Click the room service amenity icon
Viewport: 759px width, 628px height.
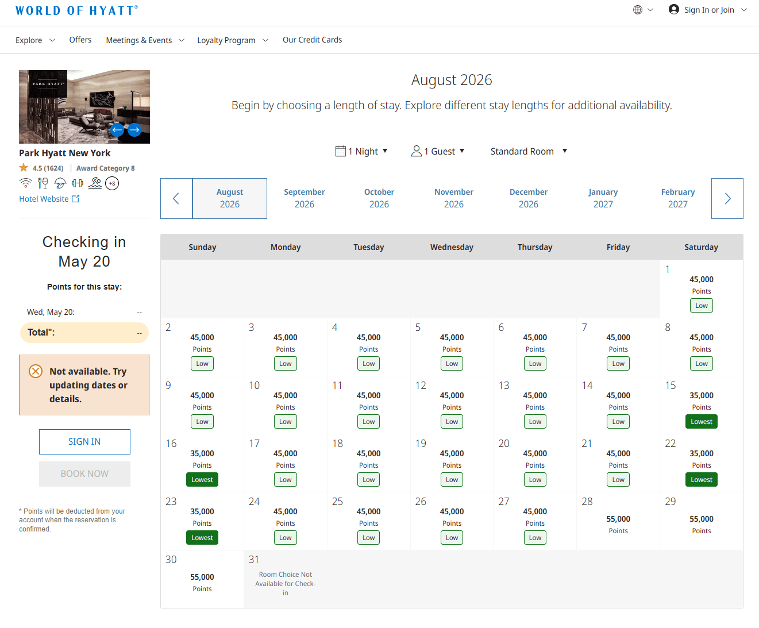[60, 183]
